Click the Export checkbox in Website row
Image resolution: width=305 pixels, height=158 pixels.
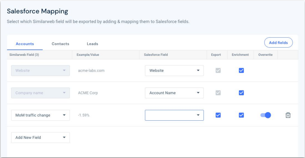point(218,71)
